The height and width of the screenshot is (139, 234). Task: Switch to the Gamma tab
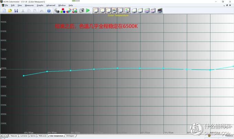[33, 136]
